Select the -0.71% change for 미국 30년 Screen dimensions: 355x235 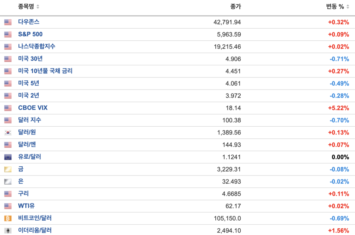pos(339,59)
